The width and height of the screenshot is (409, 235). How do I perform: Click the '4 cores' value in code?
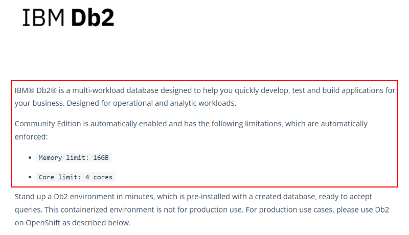(x=99, y=177)
